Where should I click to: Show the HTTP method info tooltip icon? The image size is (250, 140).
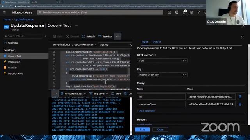pos(155,55)
